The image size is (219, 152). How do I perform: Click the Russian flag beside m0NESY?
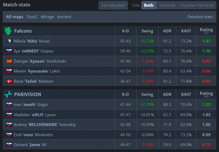click(9, 51)
